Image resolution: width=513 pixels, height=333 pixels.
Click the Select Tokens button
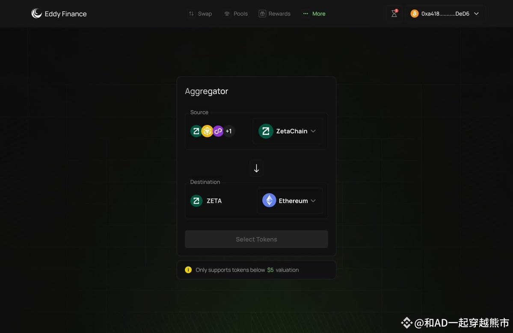pos(257,239)
